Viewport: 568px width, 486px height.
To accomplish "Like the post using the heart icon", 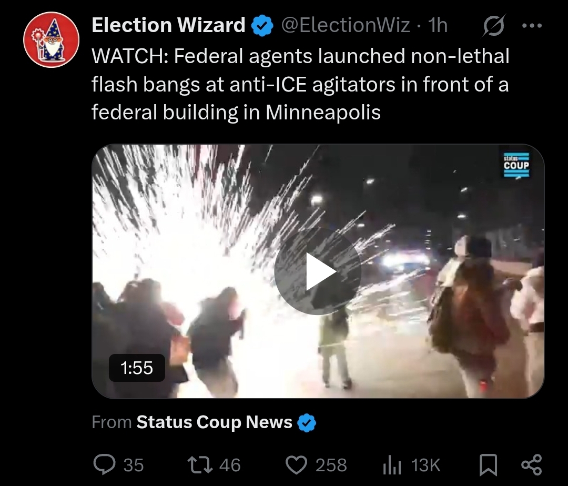I will click(296, 464).
